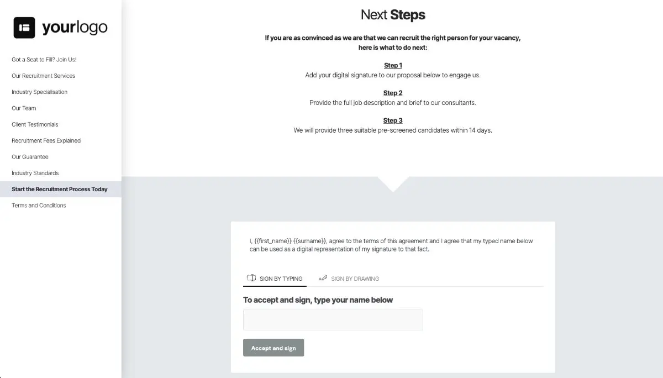Switch to the SIGN BY DRAWING tab
The image size is (663, 378).
pos(349,279)
